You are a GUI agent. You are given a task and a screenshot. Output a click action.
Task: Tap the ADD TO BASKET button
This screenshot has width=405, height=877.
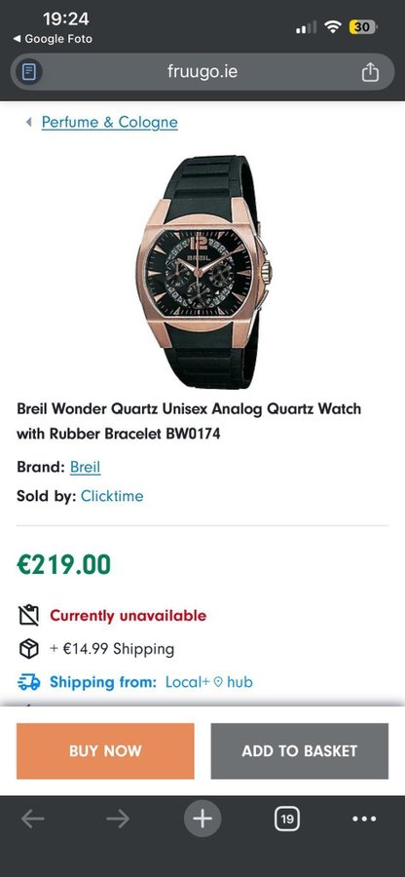(300, 750)
